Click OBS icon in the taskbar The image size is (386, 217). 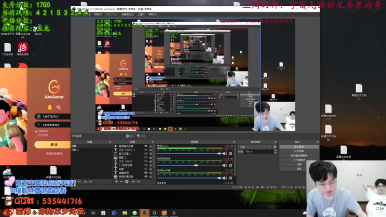click(144, 213)
